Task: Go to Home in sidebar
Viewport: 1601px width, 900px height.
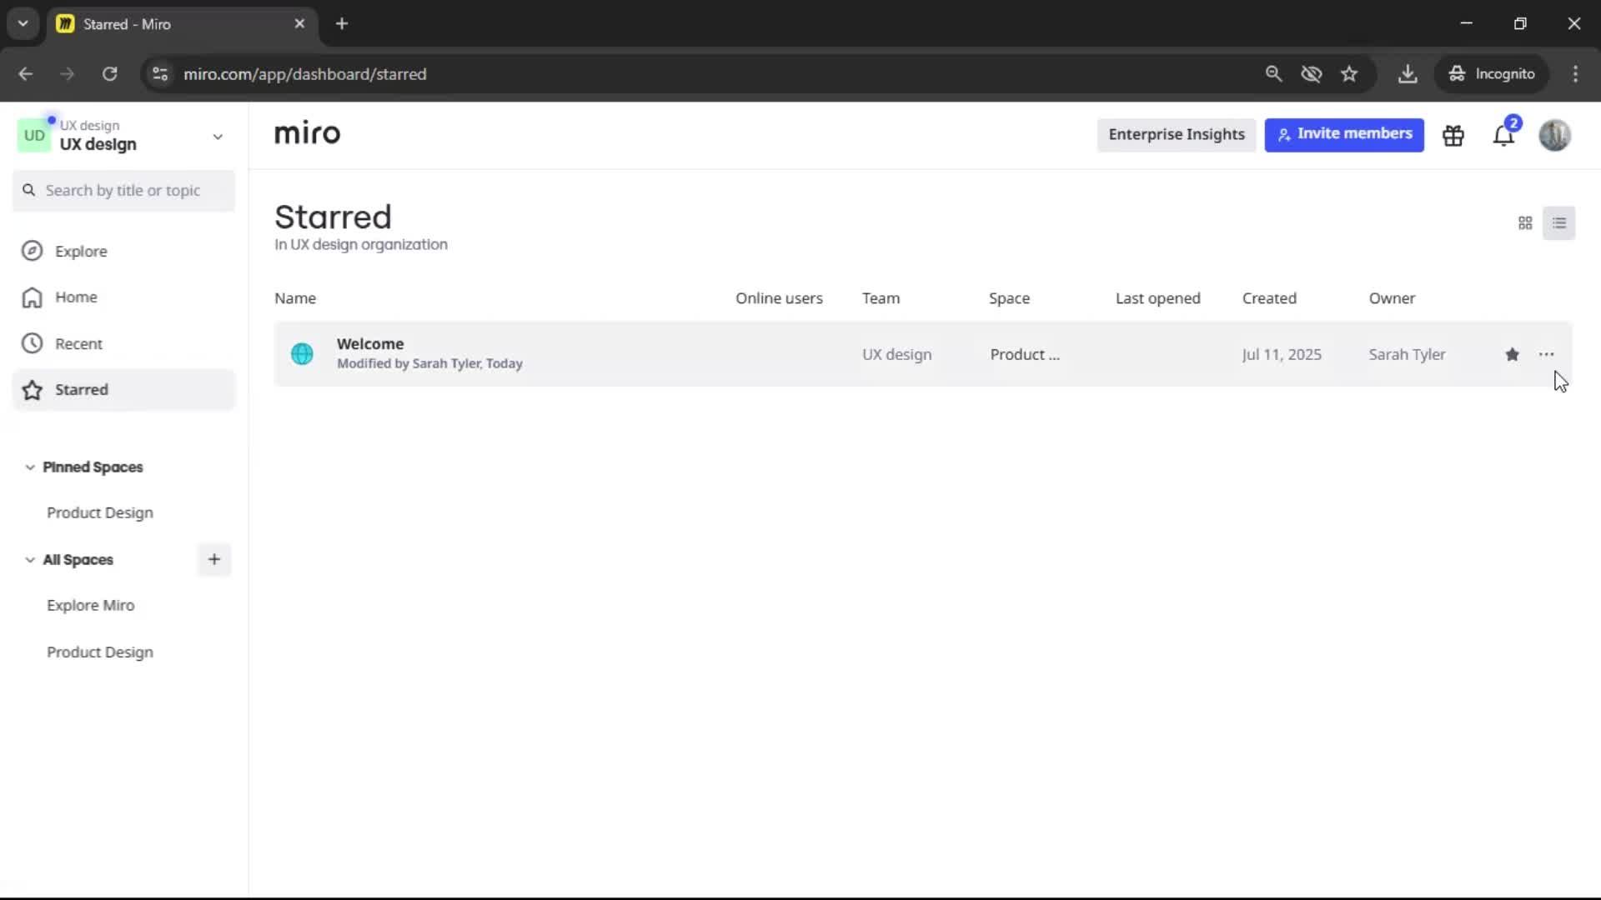Action: (123, 297)
